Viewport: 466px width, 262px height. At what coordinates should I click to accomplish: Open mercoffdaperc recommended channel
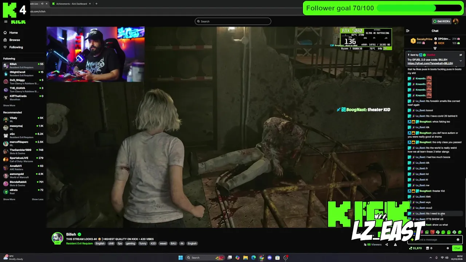tap(23, 143)
